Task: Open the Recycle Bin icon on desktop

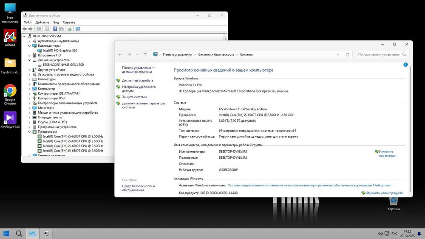Action: point(393,203)
